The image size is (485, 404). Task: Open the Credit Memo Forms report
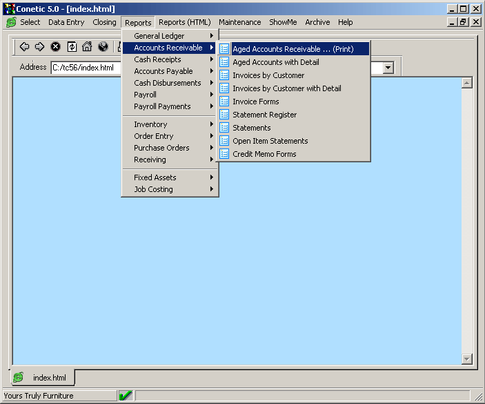[x=264, y=154]
